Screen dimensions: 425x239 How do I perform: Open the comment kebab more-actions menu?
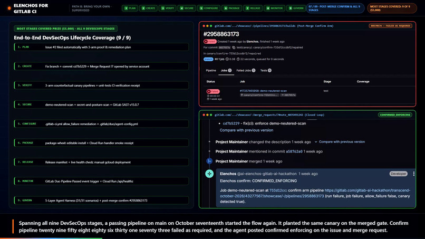tap(413, 174)
